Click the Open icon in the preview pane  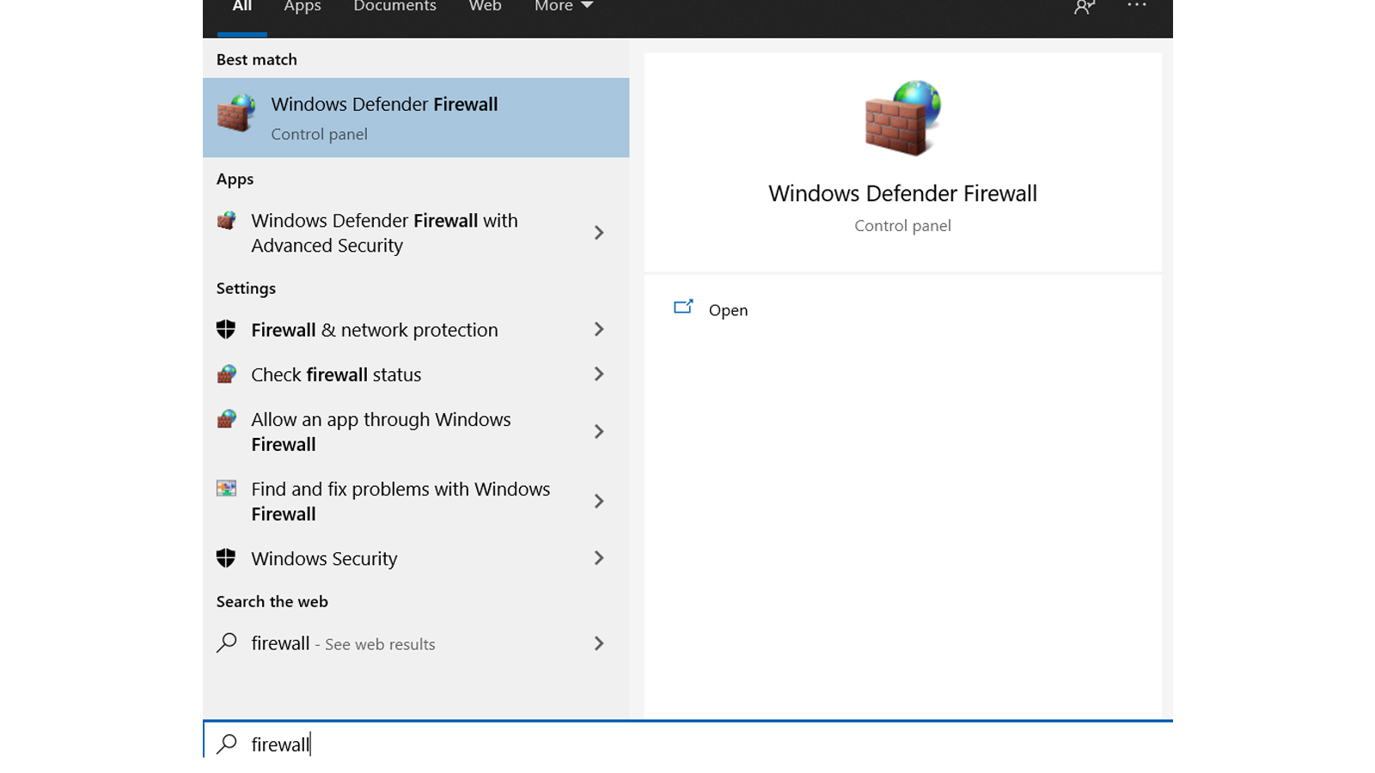click(683, 307)
